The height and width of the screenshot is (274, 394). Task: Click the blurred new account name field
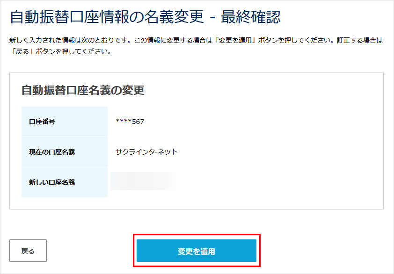point(143,182)
